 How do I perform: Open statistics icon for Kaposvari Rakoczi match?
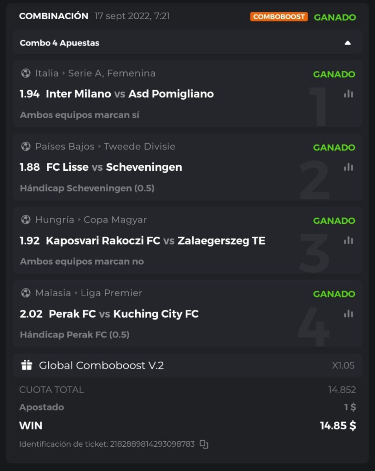(x=348, y=240)
